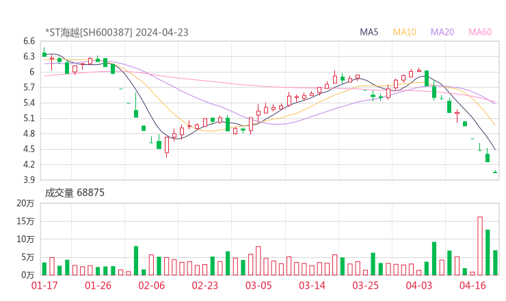Click the 02-06 date label
The height and width of the screenshot is (301, 506).
click(151, 285)
